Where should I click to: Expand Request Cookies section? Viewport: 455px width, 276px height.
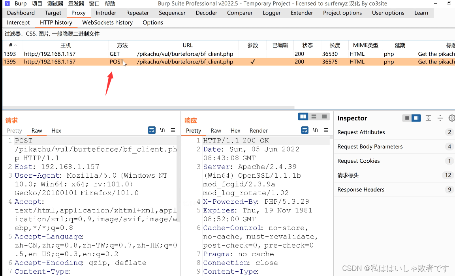394,161
